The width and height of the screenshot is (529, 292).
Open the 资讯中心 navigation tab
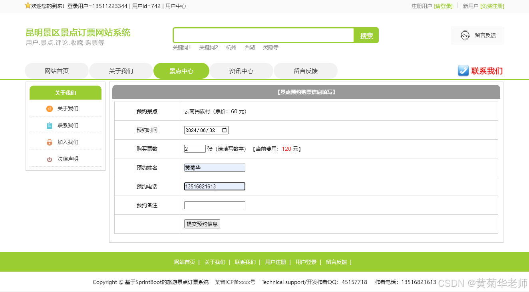pos(241,70)
